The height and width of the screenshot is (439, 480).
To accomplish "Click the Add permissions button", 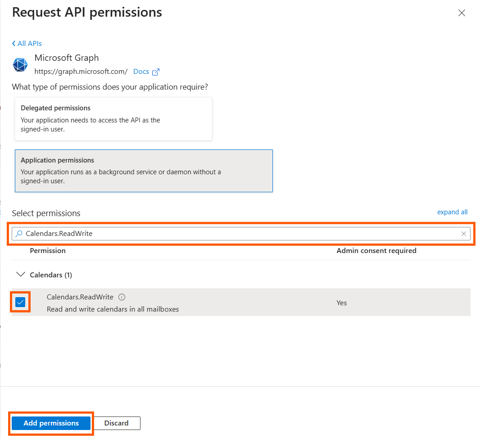I will 51,423.
